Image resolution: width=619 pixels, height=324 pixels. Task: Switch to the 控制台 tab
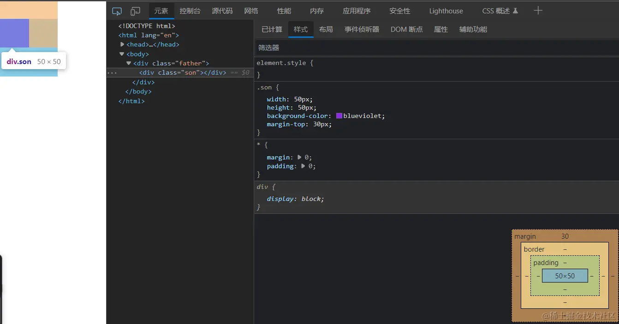[190, 11]
